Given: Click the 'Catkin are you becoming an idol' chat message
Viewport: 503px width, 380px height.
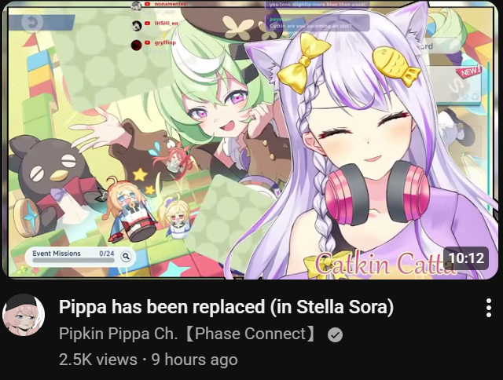Looking at the screenshot, I should [x=310, y=26].
